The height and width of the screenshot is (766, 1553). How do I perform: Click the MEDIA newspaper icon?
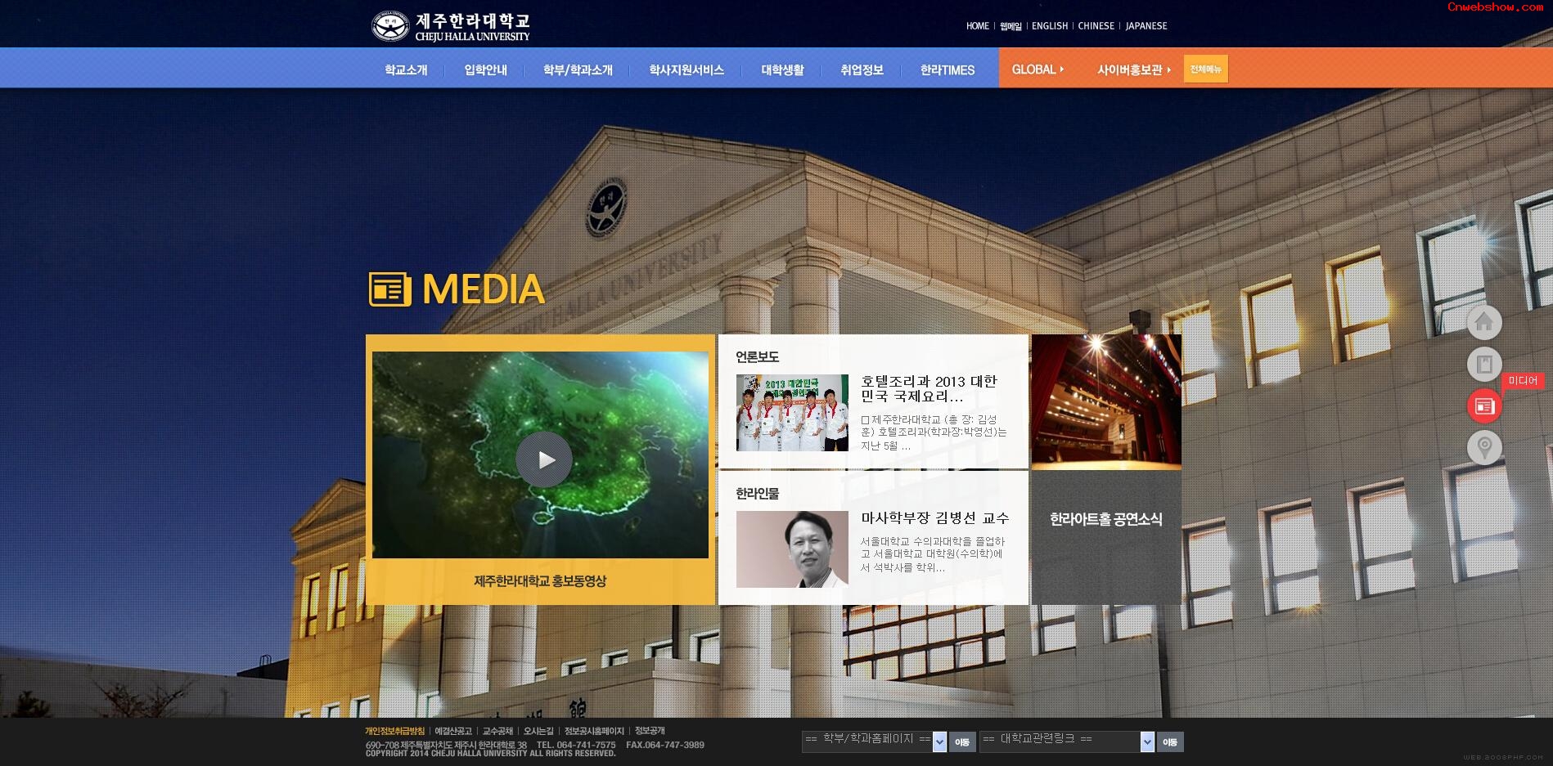pyautogui.click(x=389, y=289)
